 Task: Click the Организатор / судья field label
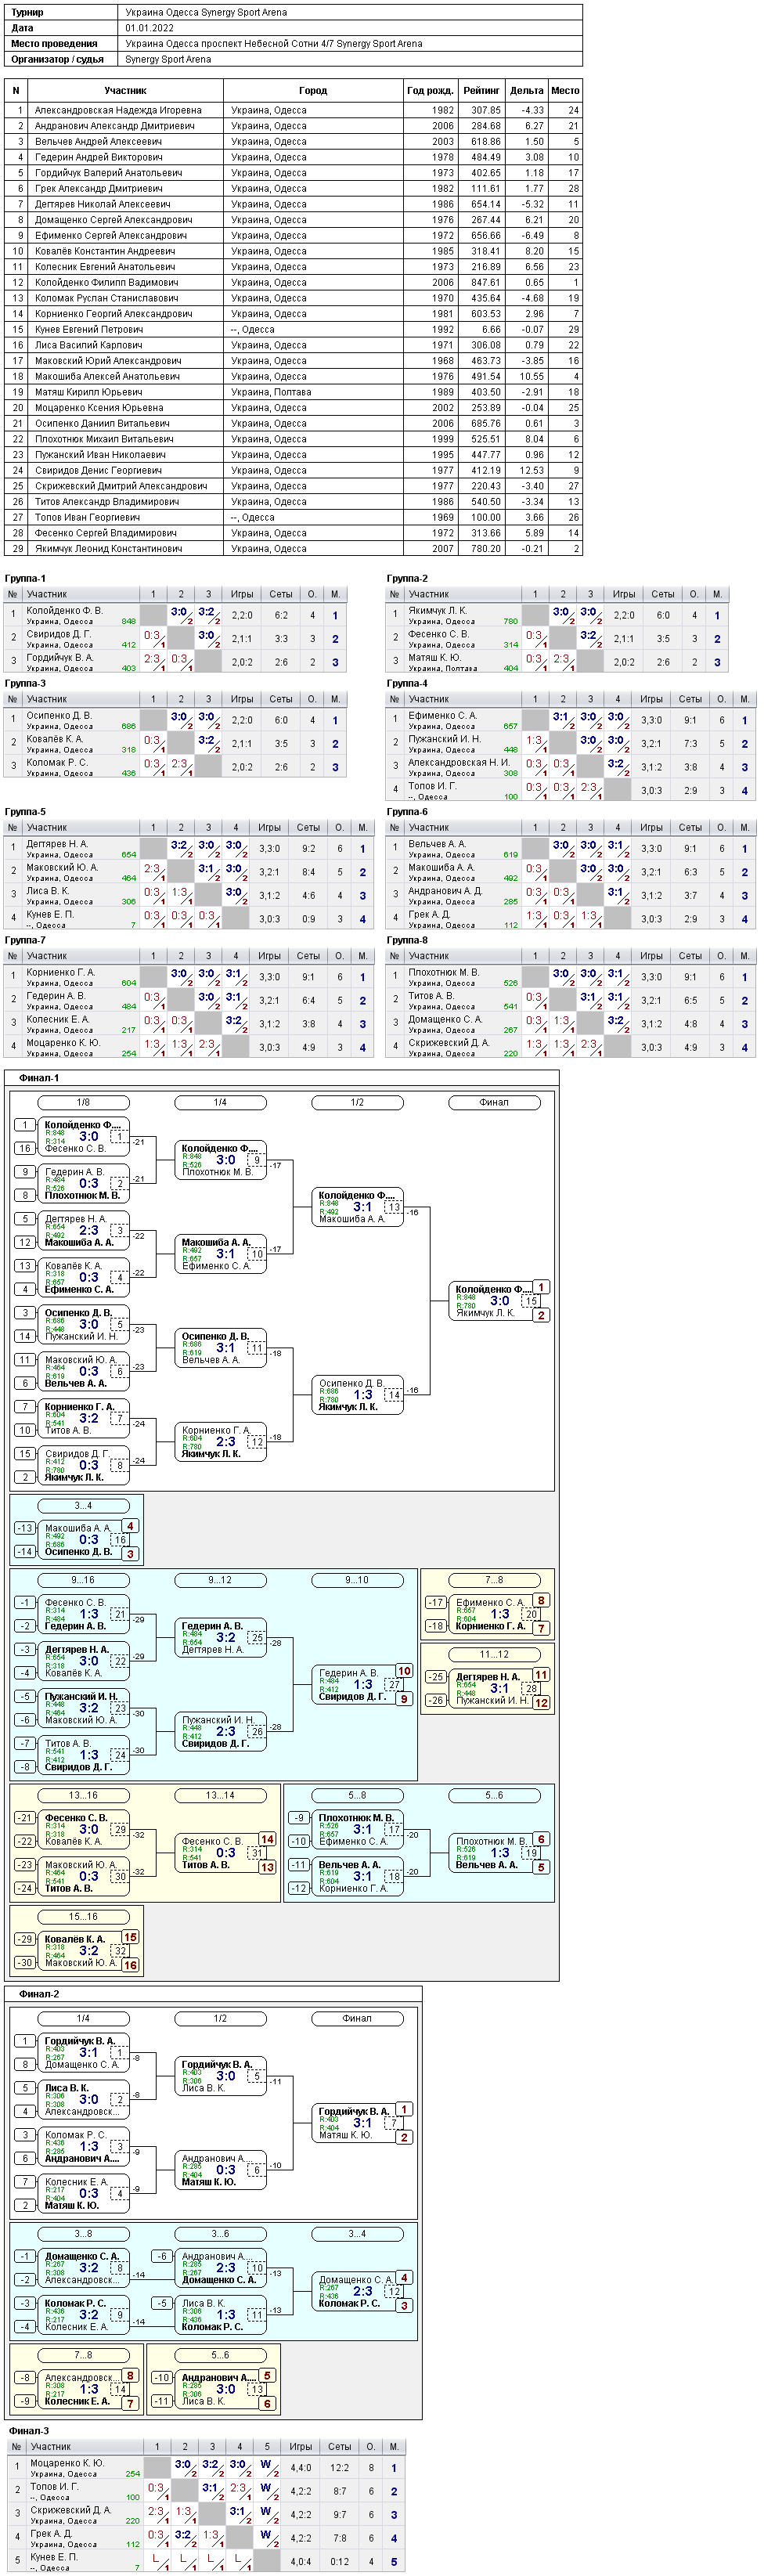(x=57, y=59)
